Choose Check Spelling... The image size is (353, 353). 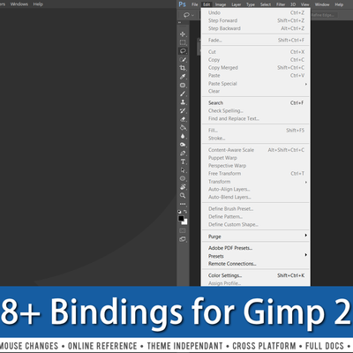point(255,111)
